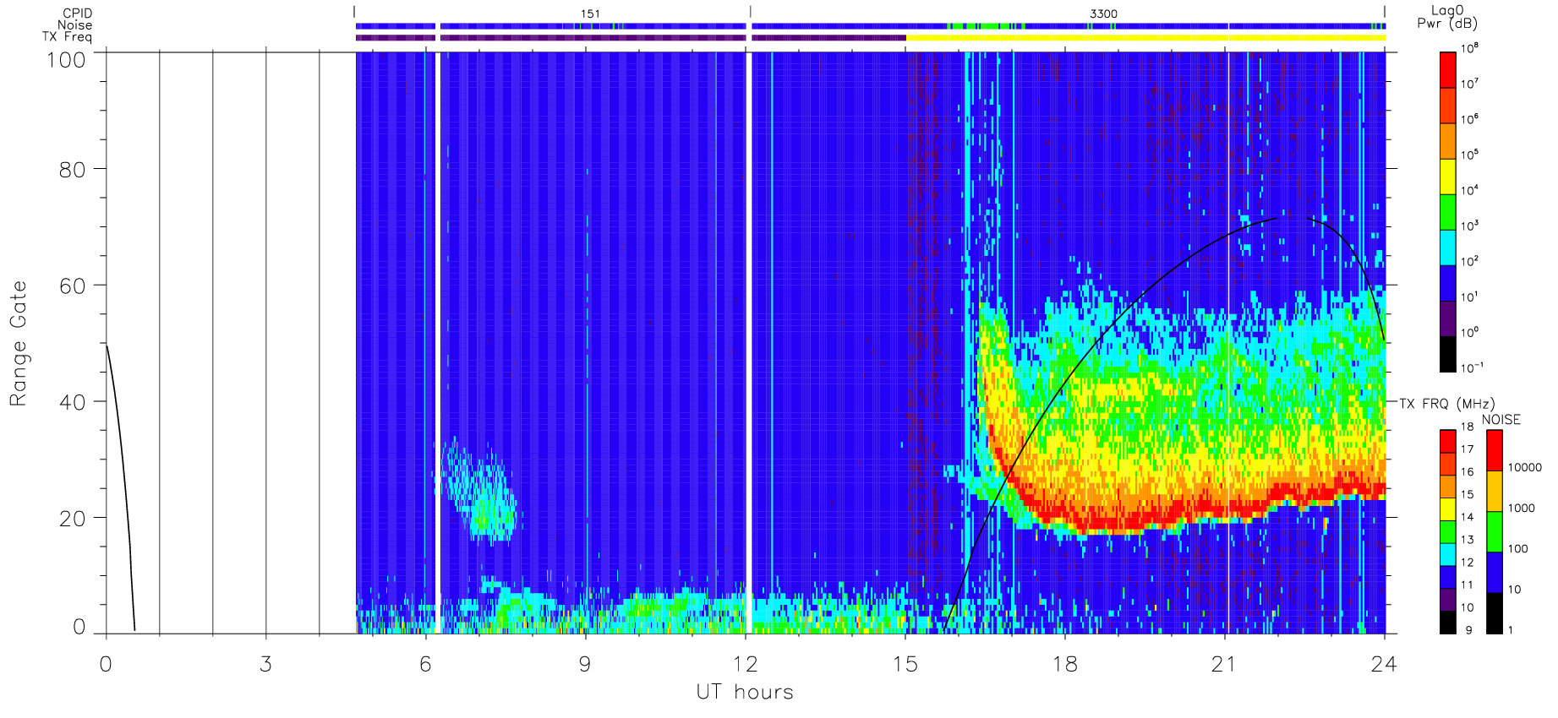Click the purple segment of the TX FRQ colorbar
1558x718 pixels.
pyautogui.click(x=1447, y=599)
